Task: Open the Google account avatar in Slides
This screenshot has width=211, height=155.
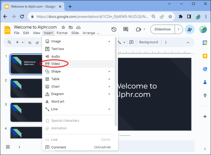Action: [203, 29]
